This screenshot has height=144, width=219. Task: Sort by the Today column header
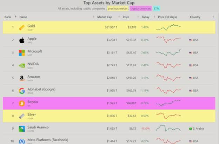145,17
